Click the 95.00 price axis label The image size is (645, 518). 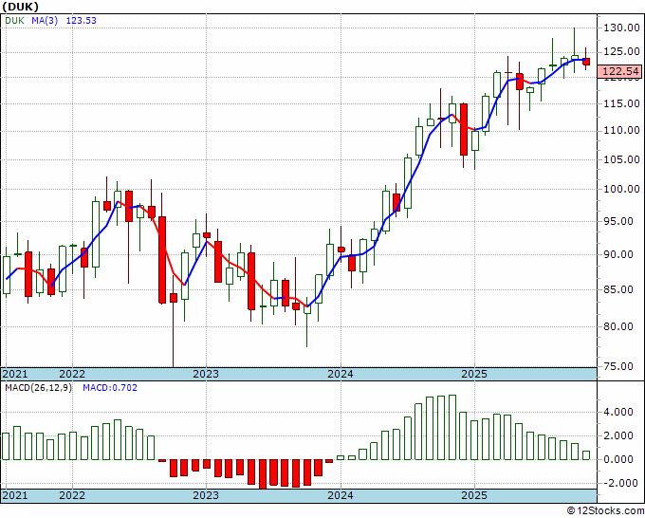pyautogui.click(x=618, y=221)
